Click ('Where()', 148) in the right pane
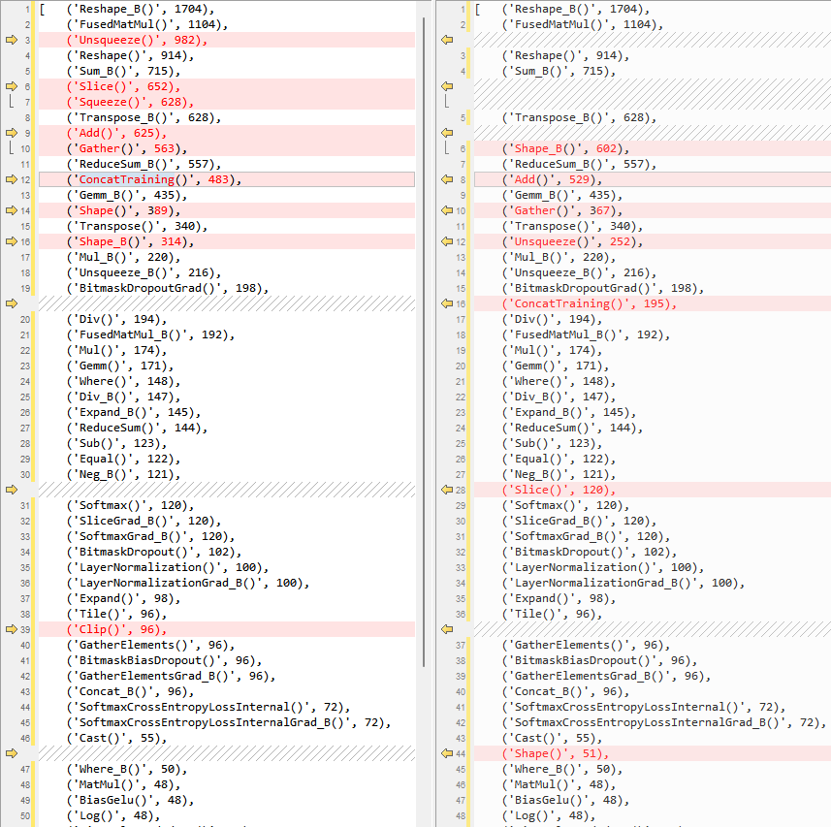Viewport: 831px width, 827px height. click(559, 381)
